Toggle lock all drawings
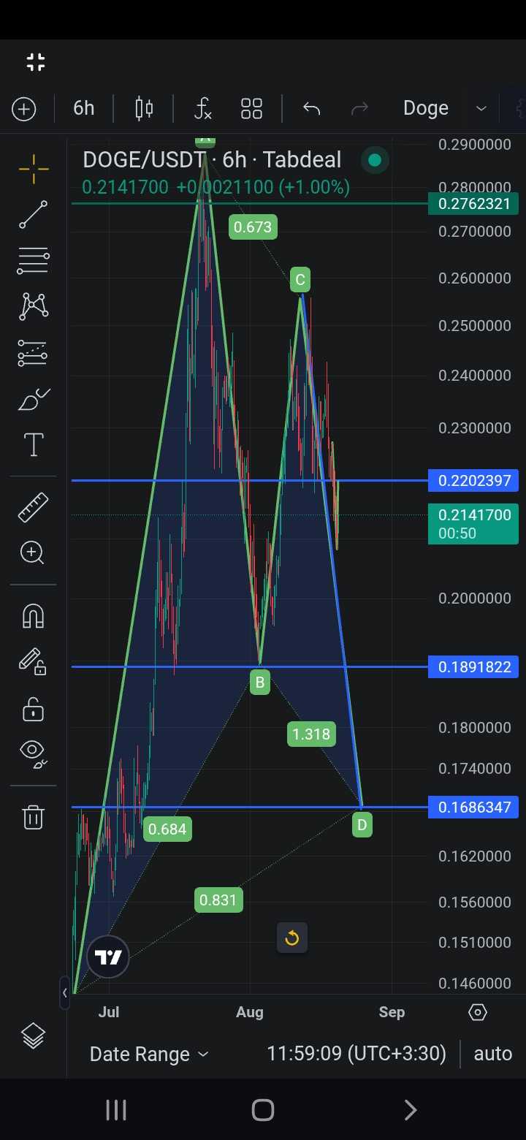Screen dimensions: 526x1140 point(34,709)
